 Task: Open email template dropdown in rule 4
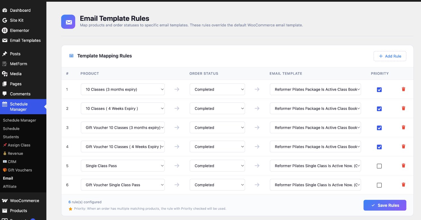(315, 146)
